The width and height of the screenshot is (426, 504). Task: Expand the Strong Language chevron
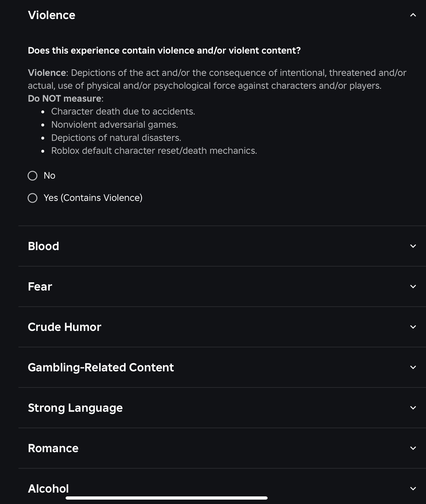pyautogui.click(x=413, y=408)
